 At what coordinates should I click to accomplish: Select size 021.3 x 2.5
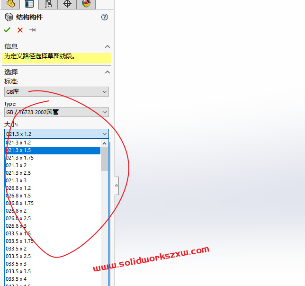pyautogui.click(x=53, y=173)
